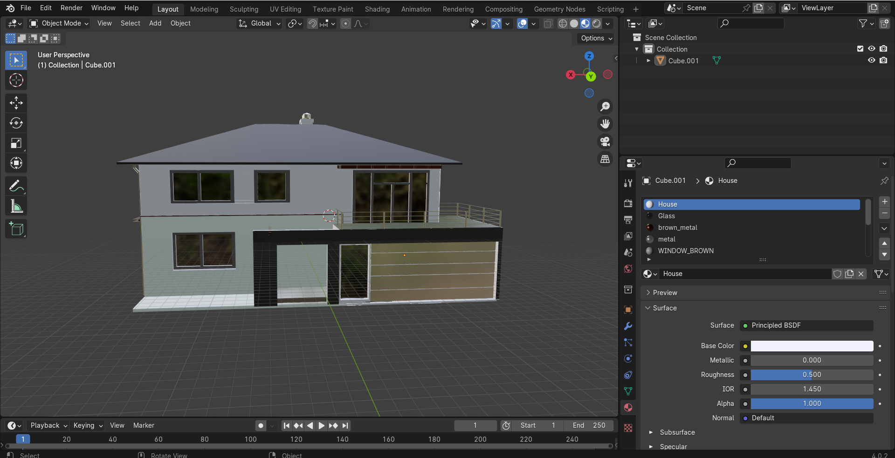Click the Options button in the viewport
This screenshot has width=895, height=458.
595,38
